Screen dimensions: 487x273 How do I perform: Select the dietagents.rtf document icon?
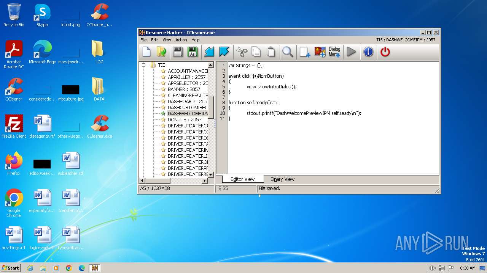click(x=42, y=127)
